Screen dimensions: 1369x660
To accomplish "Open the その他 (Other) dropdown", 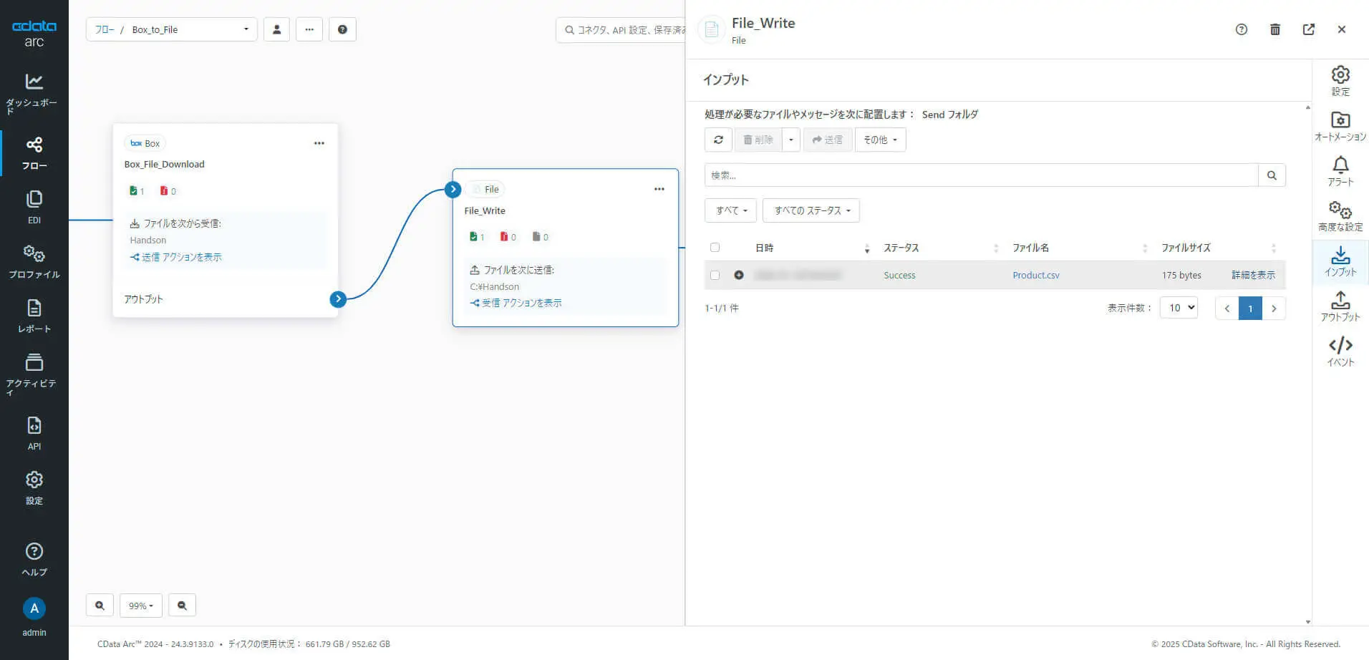I will (880, 140).
